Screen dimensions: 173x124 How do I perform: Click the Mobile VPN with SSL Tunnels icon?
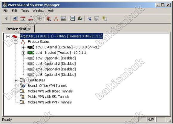point(22,97)
